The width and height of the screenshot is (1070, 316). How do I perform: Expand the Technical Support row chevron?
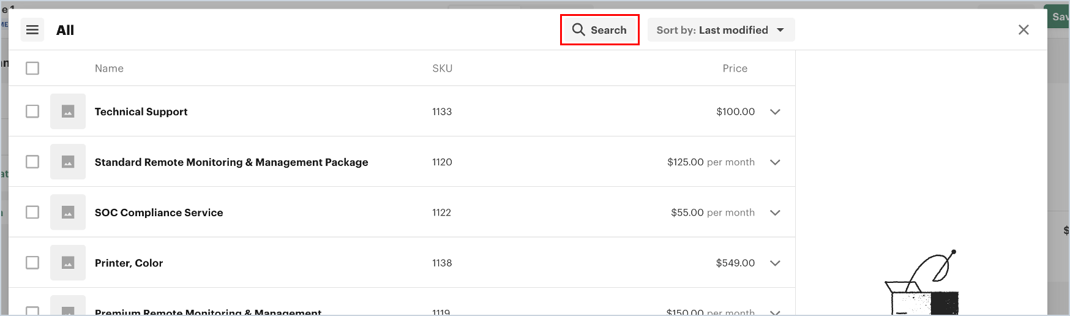click(775, 112)
